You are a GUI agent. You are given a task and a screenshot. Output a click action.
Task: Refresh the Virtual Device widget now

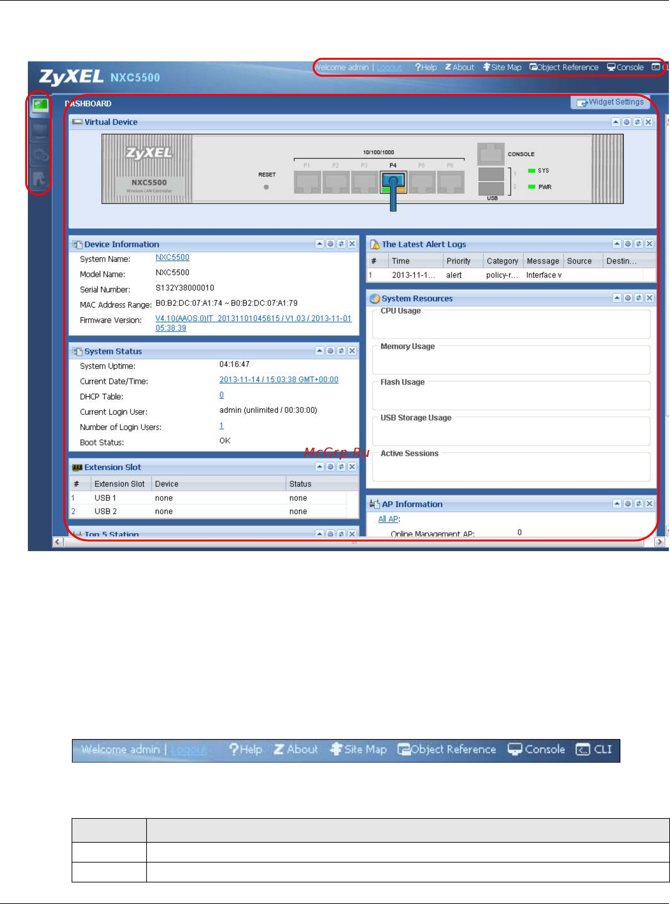click(638, 122)
